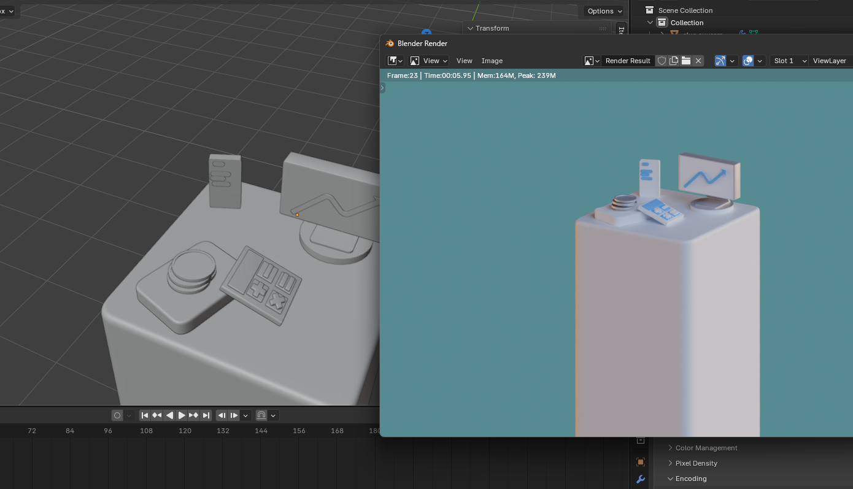
Task: Click the Collection box icon in outliner
Action: [x=662, y=23]
